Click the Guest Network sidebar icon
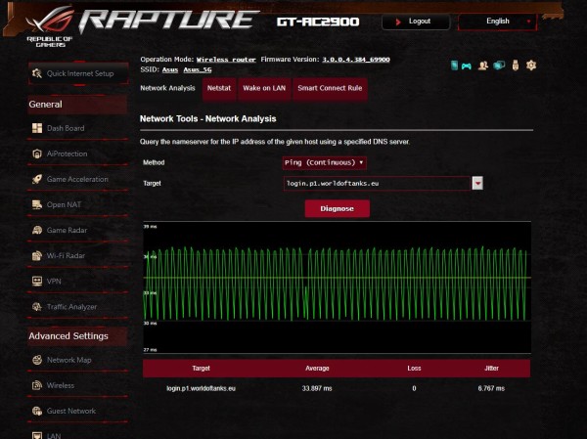 (37, 411)
